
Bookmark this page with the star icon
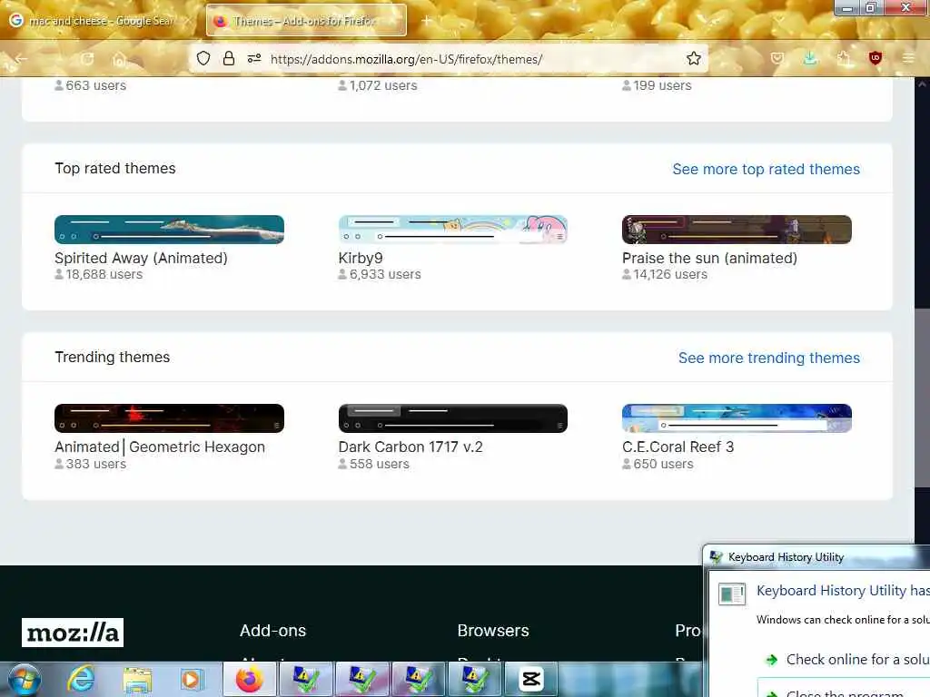(x=693, y=58)
